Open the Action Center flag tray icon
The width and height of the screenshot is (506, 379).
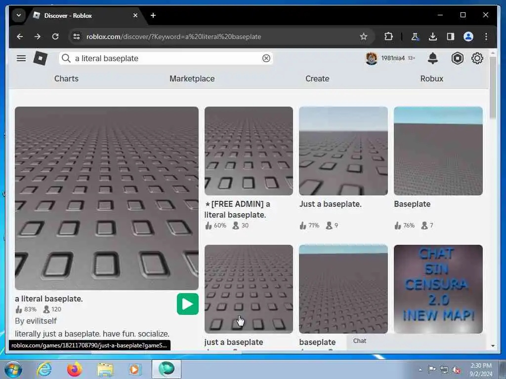432,369
